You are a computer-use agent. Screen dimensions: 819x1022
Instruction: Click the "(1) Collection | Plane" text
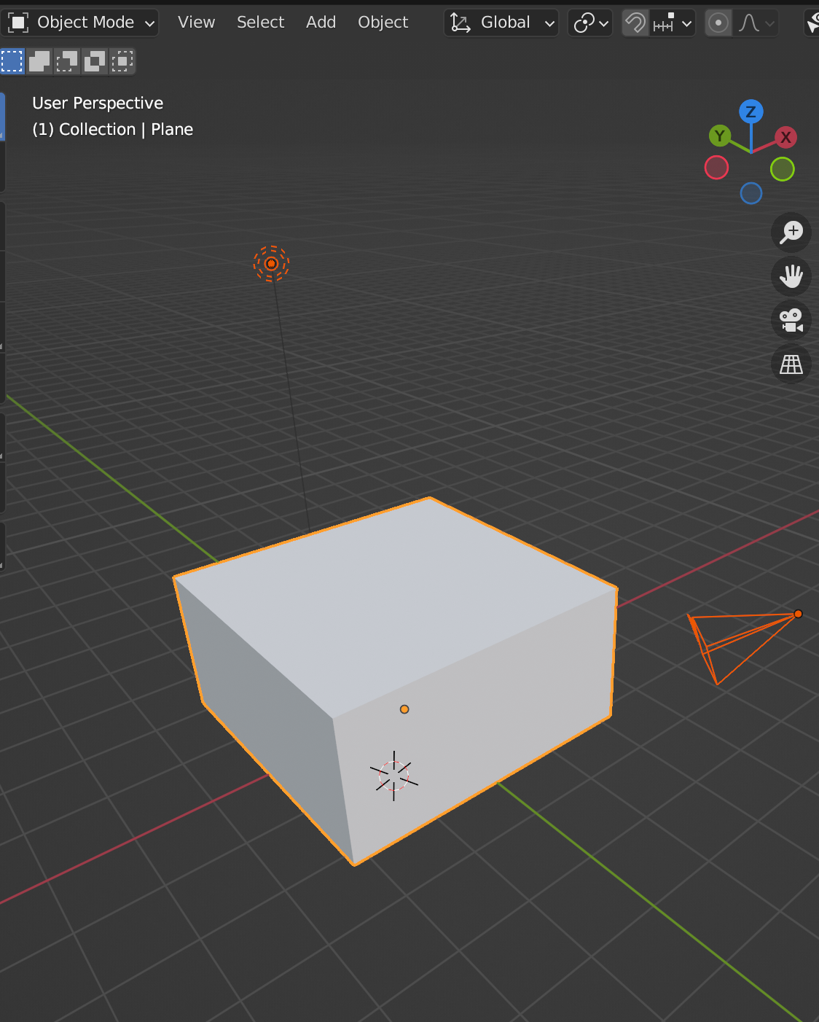(x=113, y=129)
